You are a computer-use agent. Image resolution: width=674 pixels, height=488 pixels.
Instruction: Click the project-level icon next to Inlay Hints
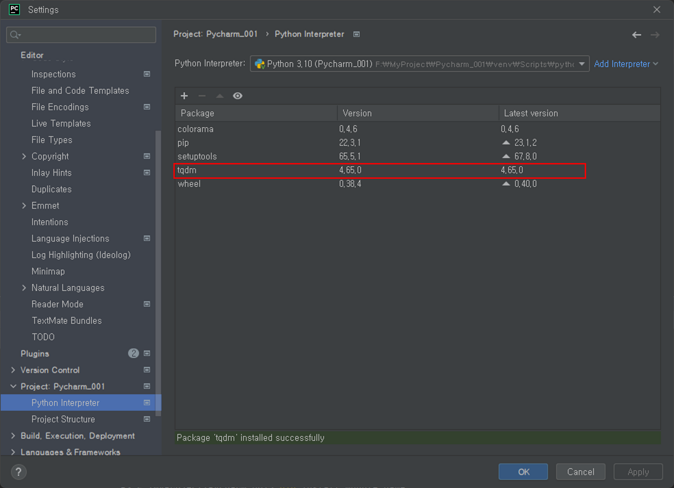point(147,173)
